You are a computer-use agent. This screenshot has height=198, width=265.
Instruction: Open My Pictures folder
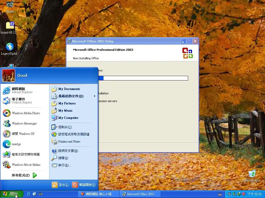pos(74,103)
